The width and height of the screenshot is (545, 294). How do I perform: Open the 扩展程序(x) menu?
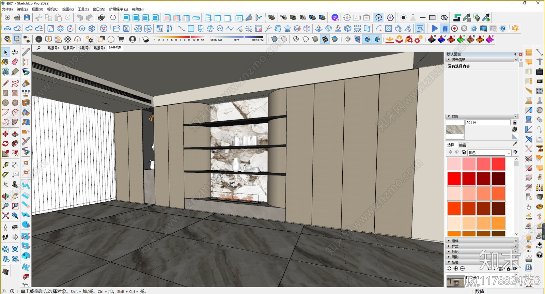pos(119,9)
